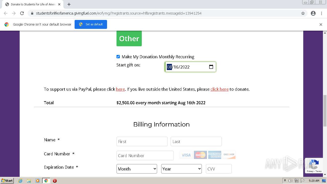Close the Donate to Students tab
Screen dimensions: 327x184
[x=59, y=4]
